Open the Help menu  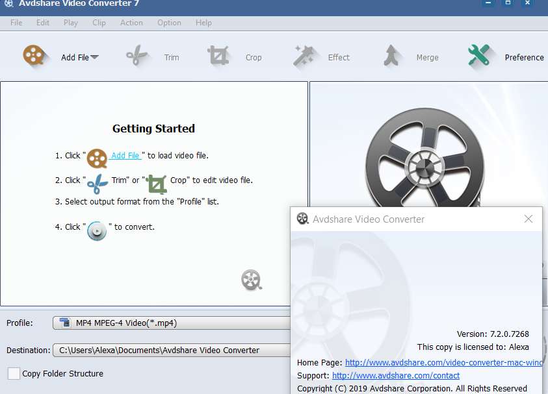click(203, 23)
